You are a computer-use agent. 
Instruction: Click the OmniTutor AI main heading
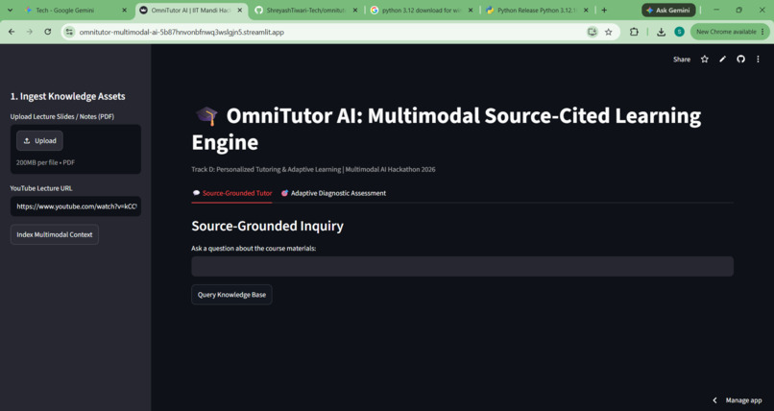447,129
